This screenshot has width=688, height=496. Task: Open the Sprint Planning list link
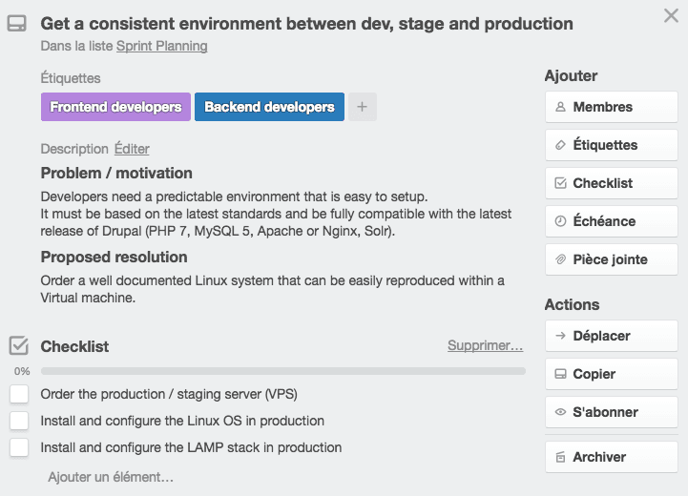tap(161, 46)
